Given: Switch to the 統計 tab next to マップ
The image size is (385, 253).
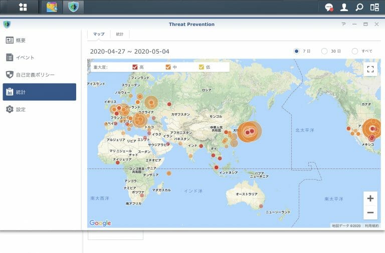Looking at the screenshot, I should click(120, 34).
